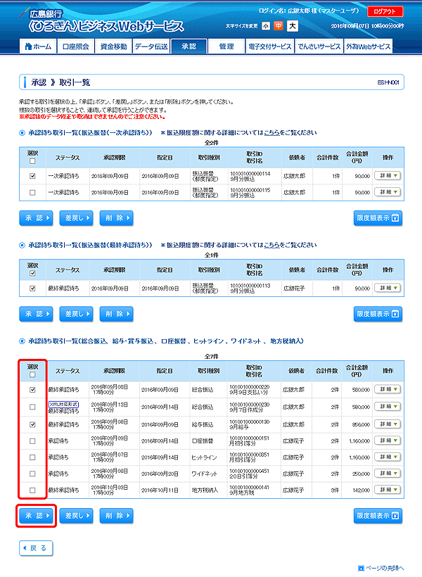Screen dimensions: 422x577
Task: Set font size to 小
Action: pos(266,26)
